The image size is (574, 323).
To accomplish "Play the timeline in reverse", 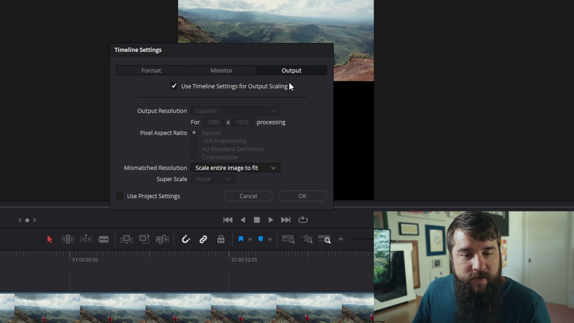I will coord(243,220).
